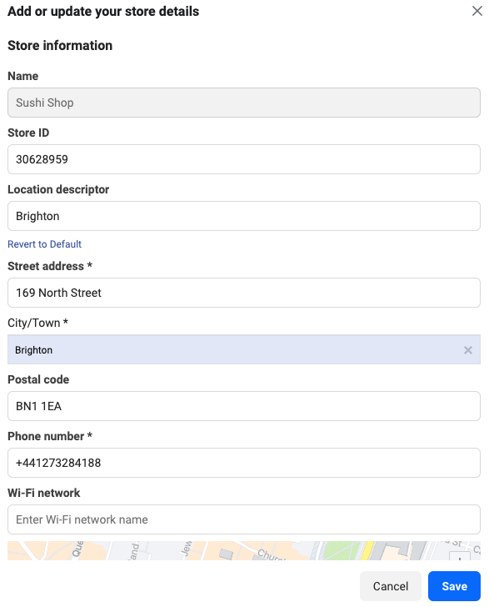Clear the Brighton City/Town selection
This screenshot has width=489, height=607.
pos(467,350)
